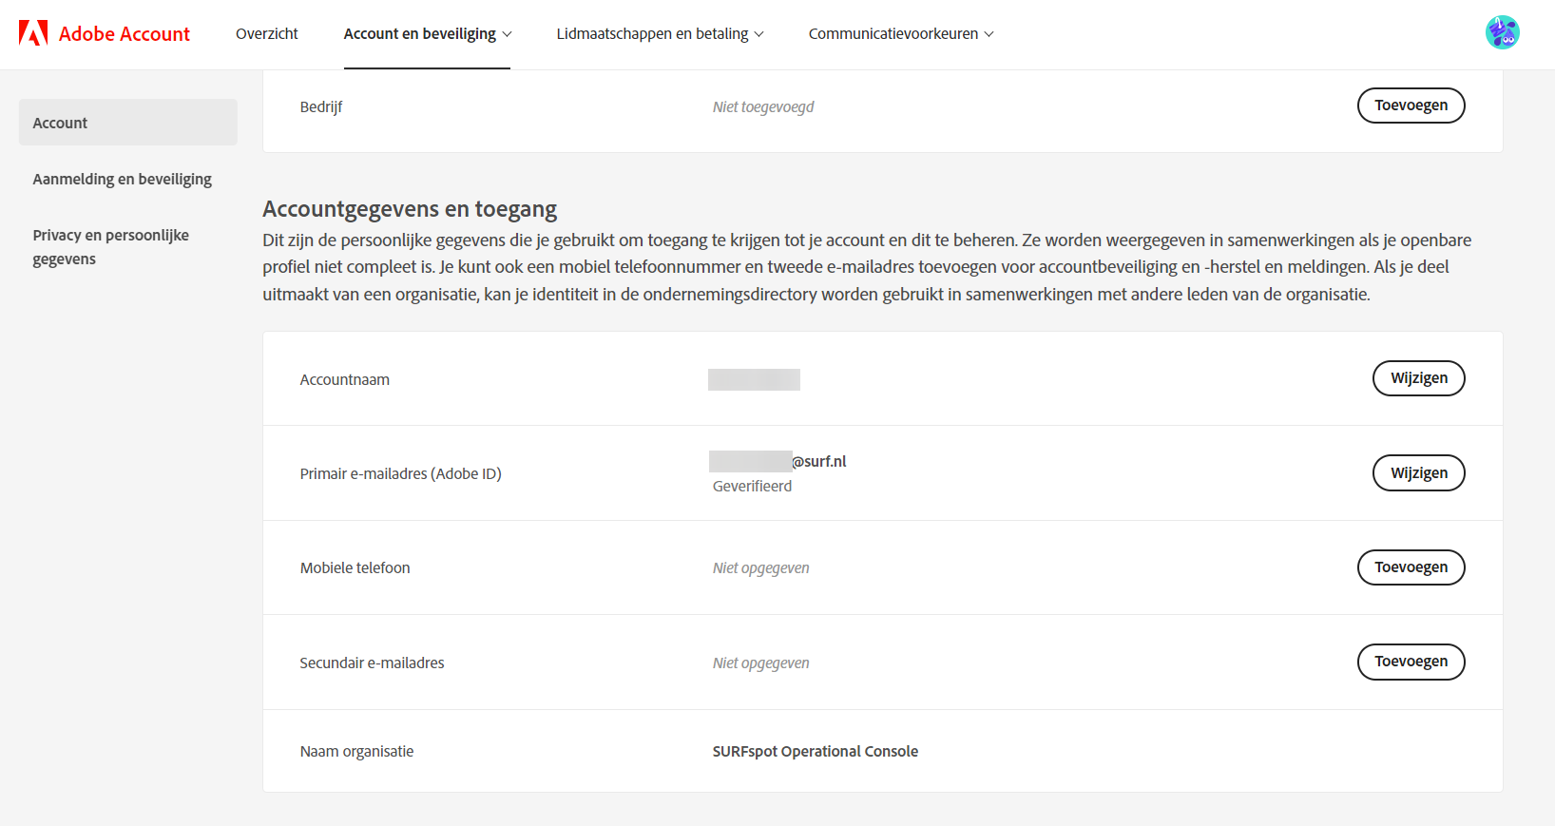Click Niet opgegeven value for Secundair e-mailadres
1555x826 pixels.
[x=761, y=663]
